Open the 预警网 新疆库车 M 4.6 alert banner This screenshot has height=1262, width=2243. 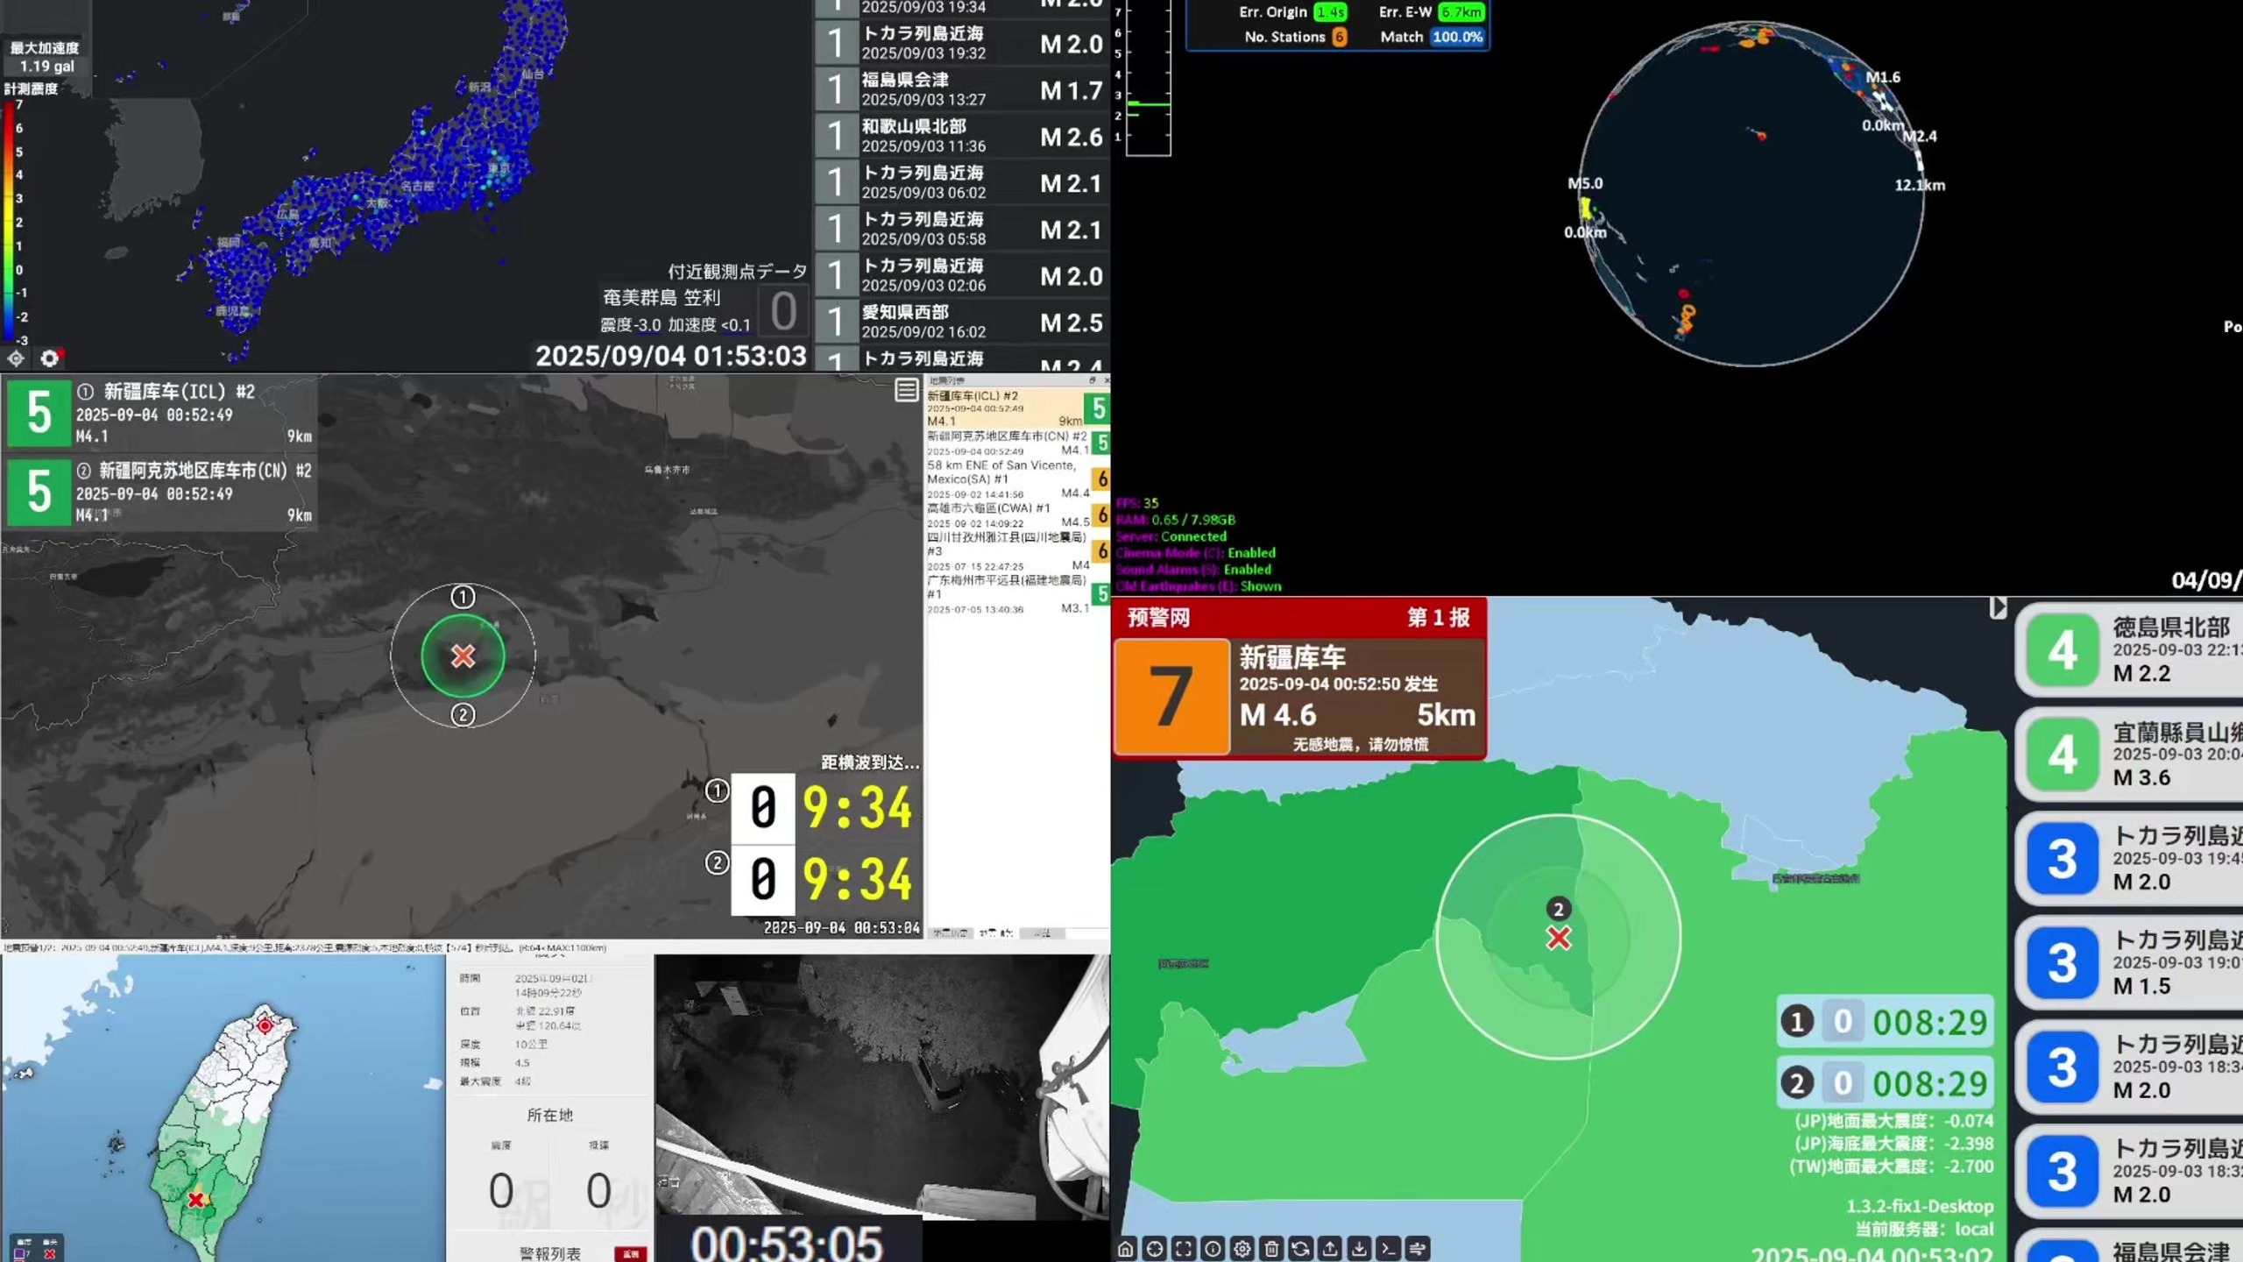(1299, 678)
